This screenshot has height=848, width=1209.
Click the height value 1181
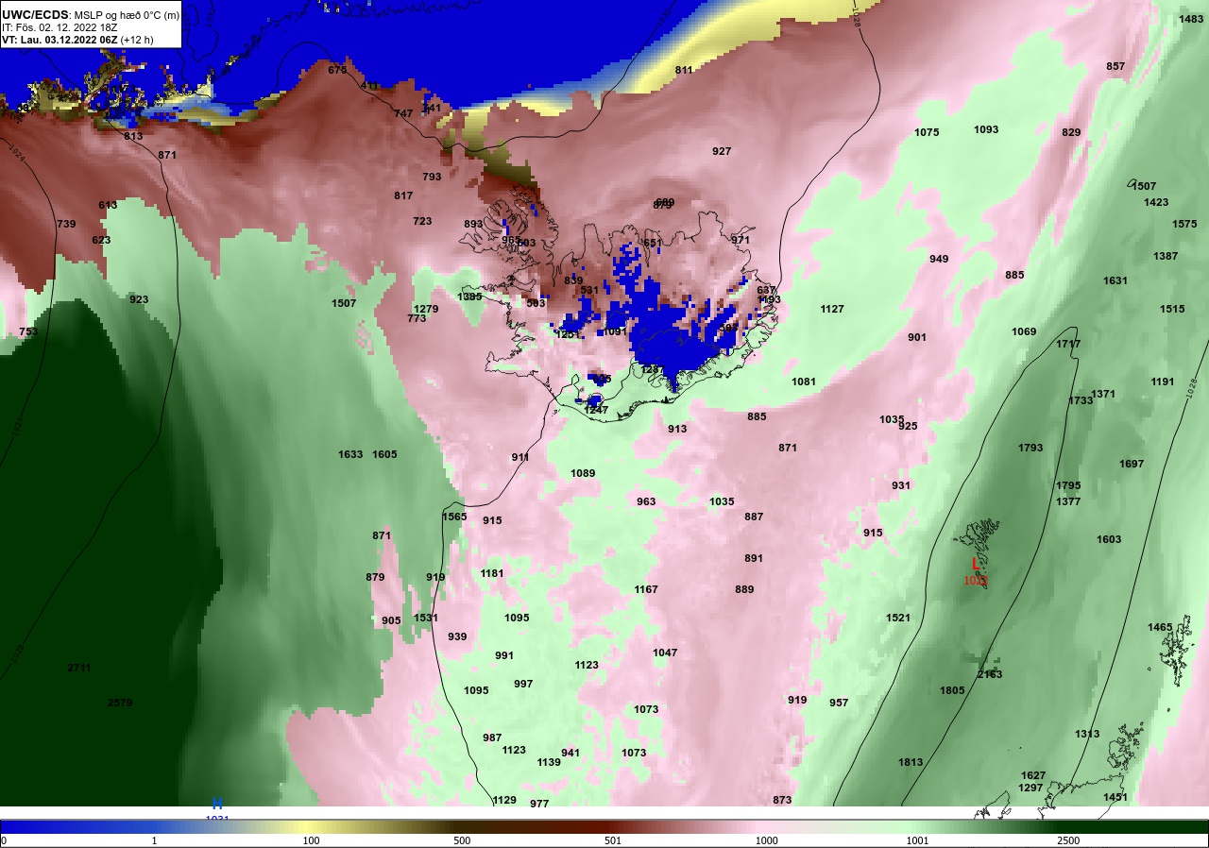[492, 573]
